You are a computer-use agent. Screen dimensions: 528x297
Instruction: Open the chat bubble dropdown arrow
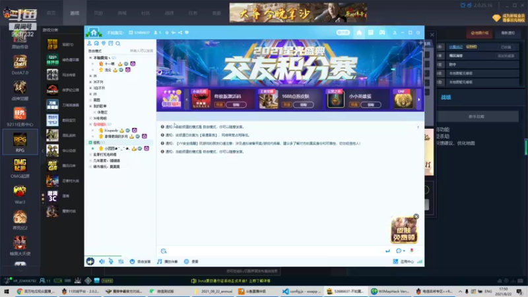point(404,251)
